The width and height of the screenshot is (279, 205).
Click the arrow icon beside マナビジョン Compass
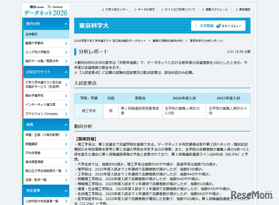(x=66, y=114)
